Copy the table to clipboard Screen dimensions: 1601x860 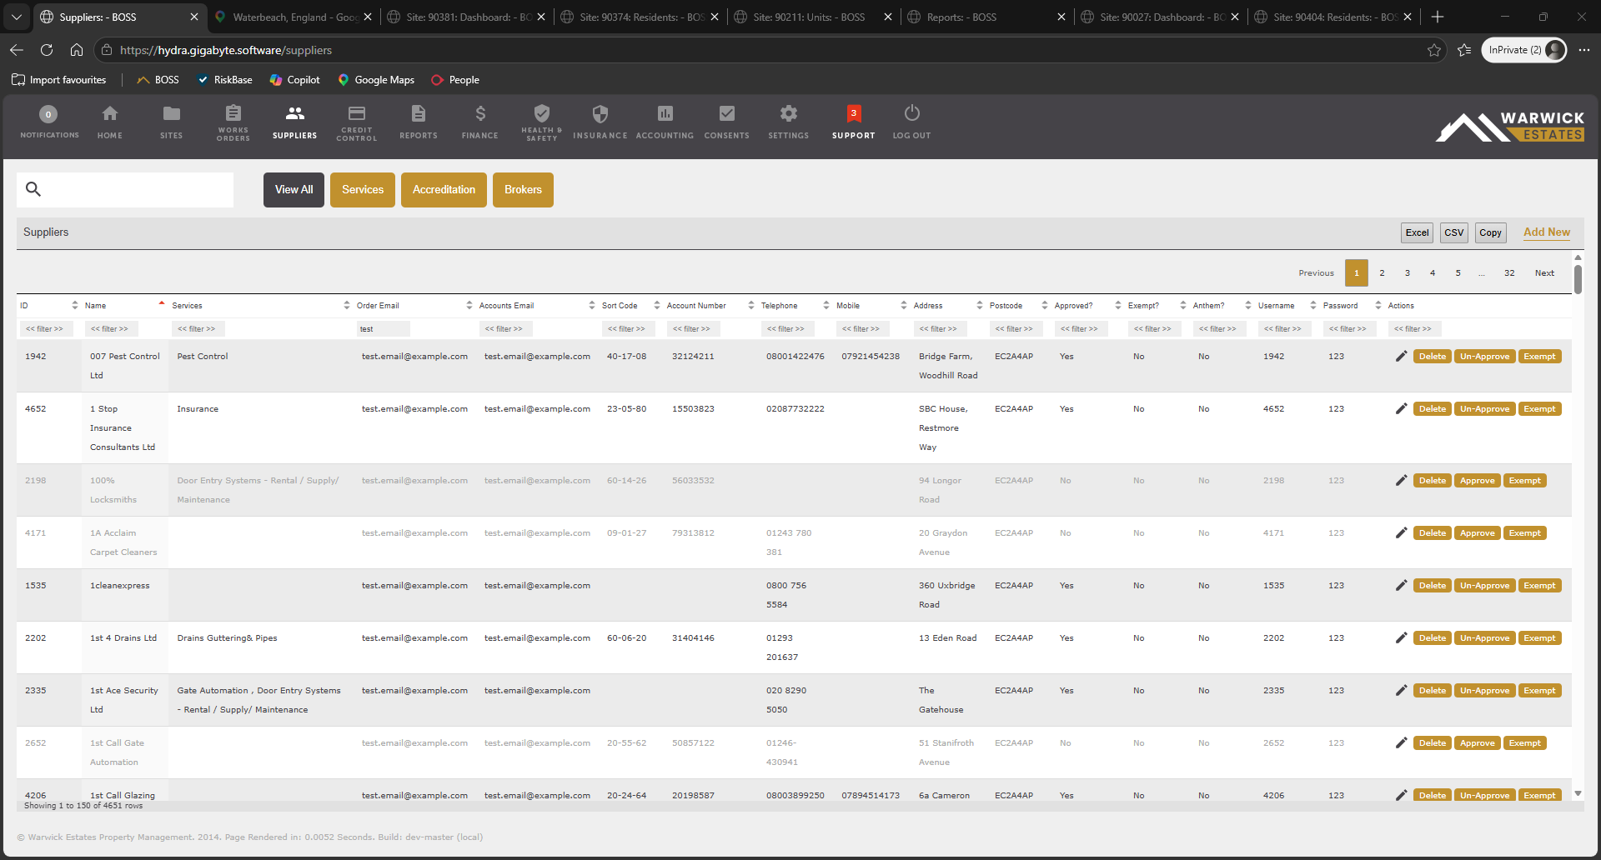(1490, 232)
